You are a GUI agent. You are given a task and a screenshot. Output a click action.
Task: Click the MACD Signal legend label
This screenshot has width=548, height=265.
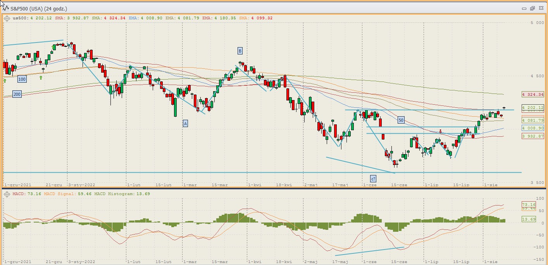click(59, 194)
